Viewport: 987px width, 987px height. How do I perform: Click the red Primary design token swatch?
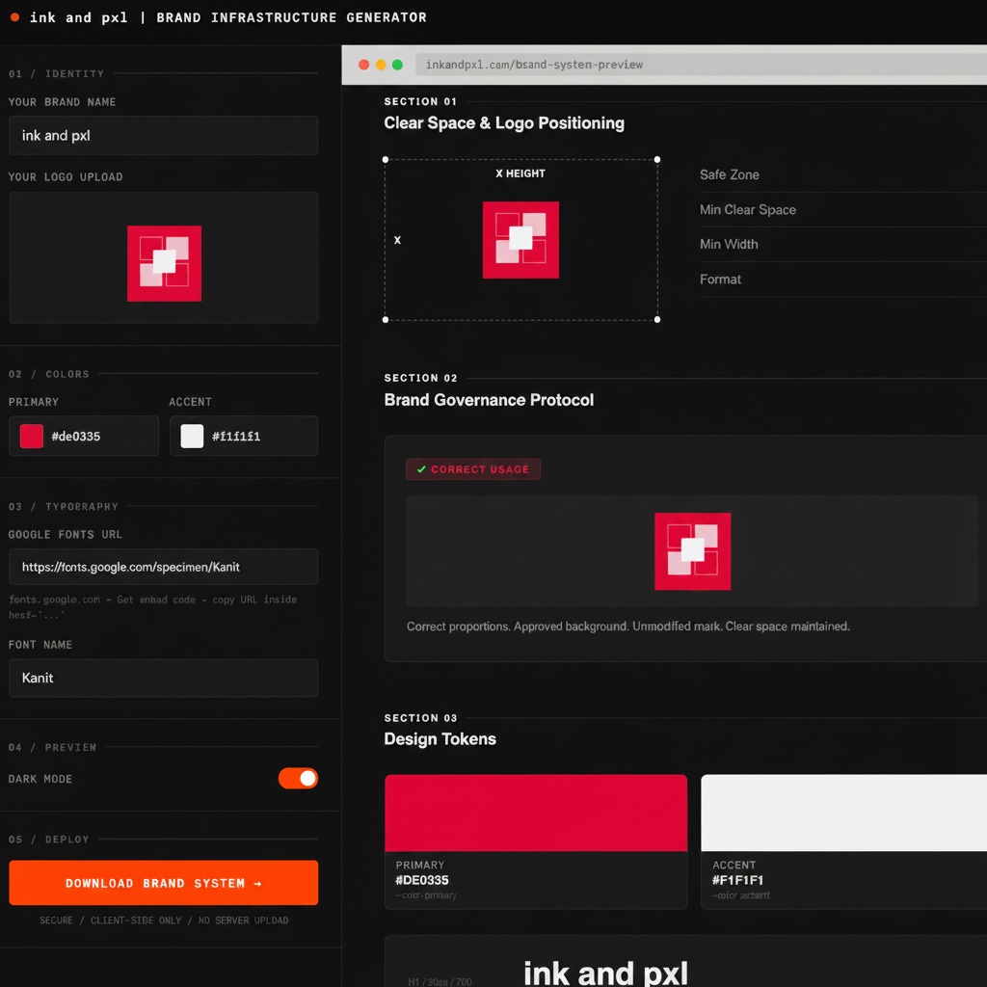pos(536,814)
